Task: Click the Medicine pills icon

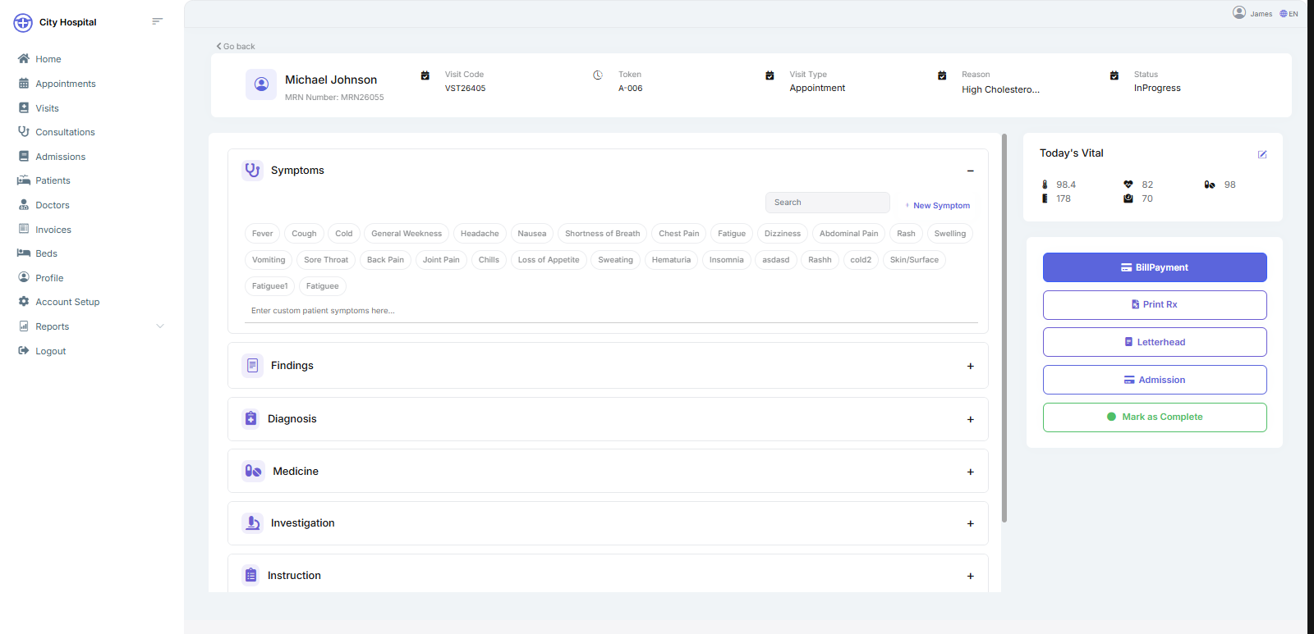Action: click(253, 472)
